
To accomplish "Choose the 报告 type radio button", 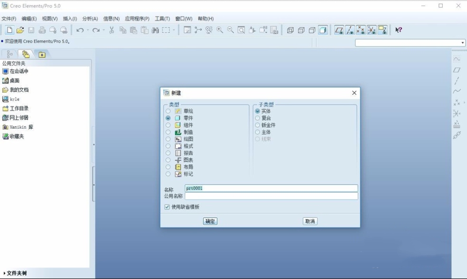I will click(x=168, y=153).
